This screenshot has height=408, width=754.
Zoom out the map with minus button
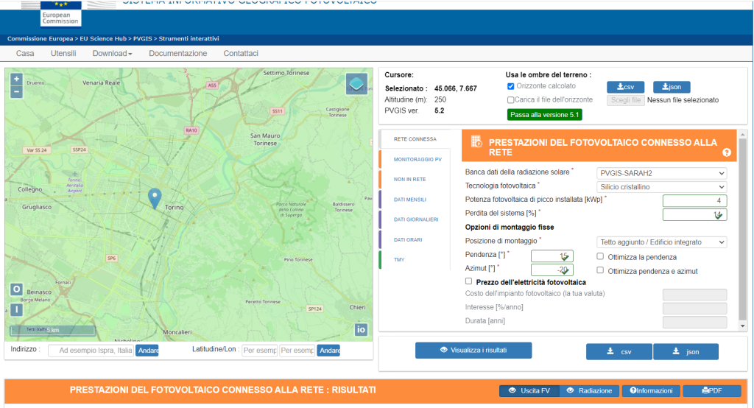click(16, 91)
